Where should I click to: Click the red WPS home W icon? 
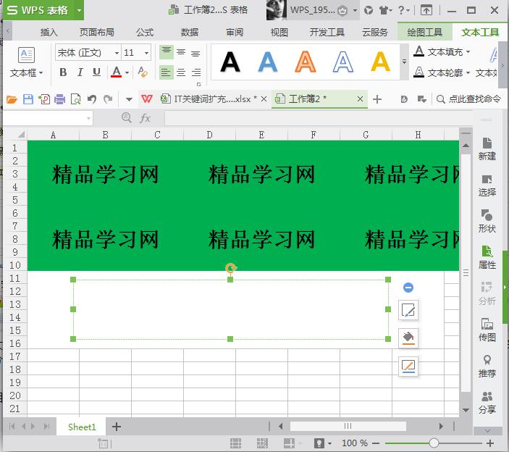[146, 99]
